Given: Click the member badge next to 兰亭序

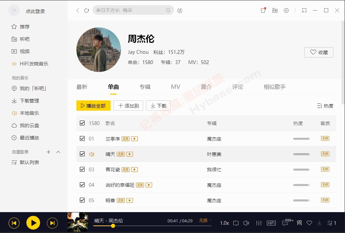Looking at the screenshot, I should [x=125, y=139].
